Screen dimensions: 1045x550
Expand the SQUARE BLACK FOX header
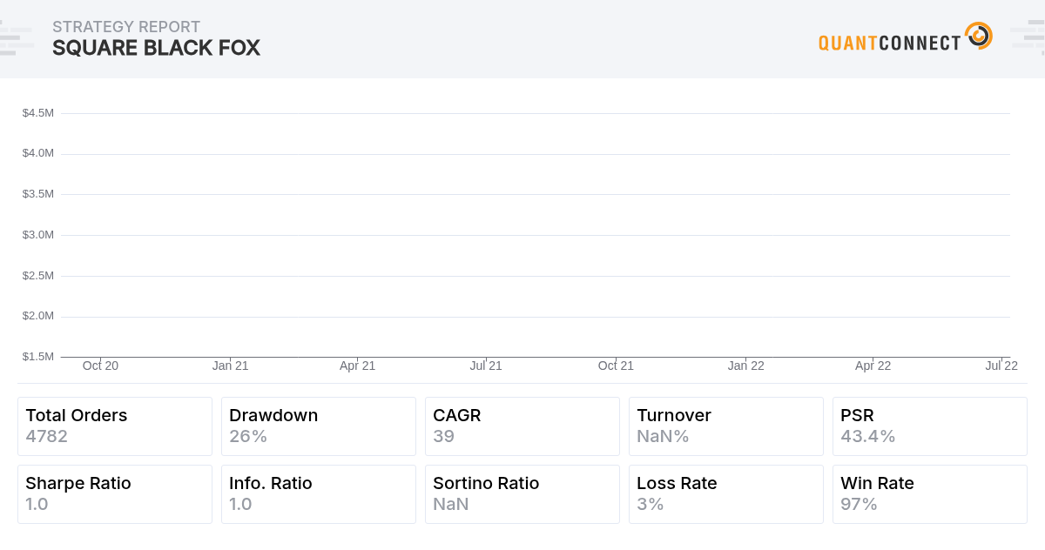coord(157,49)
